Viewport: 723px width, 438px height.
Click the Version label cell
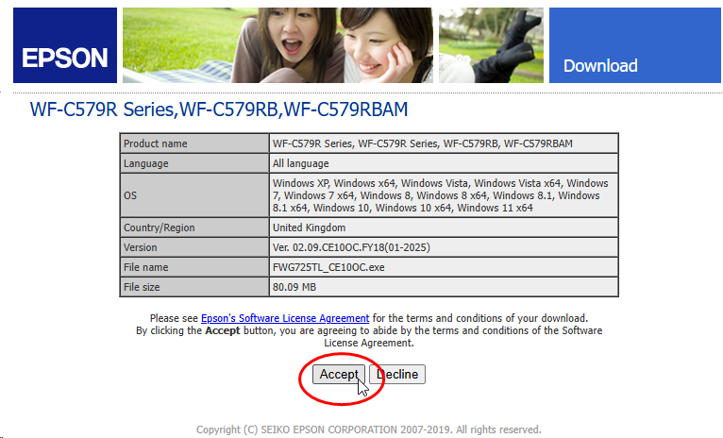[194, 247]
